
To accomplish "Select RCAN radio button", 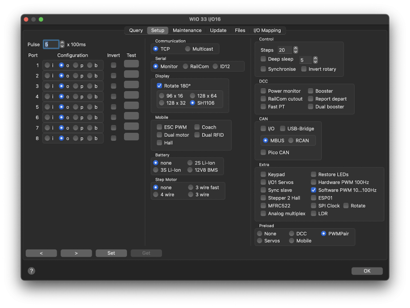I will coord(291,140).
